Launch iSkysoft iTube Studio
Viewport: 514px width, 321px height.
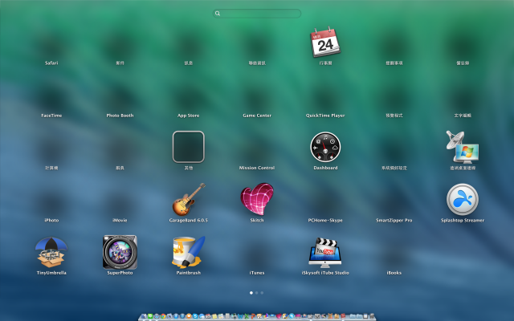(325, 253)
